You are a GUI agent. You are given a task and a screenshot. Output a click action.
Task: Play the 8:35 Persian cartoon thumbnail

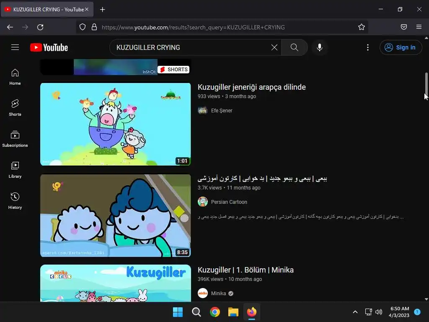pyautogui.click(x=116, y=216)
